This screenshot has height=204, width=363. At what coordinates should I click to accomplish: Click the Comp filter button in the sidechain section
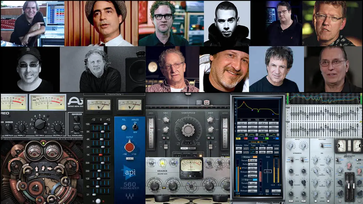(x=246, y=148)
